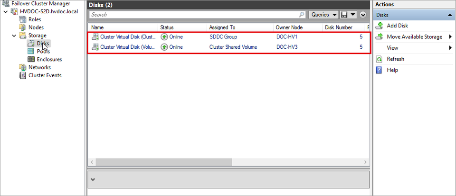The height and width of the screenshot is (196, 456).
Task: Click in the Search input field
Action: point(194,15)
